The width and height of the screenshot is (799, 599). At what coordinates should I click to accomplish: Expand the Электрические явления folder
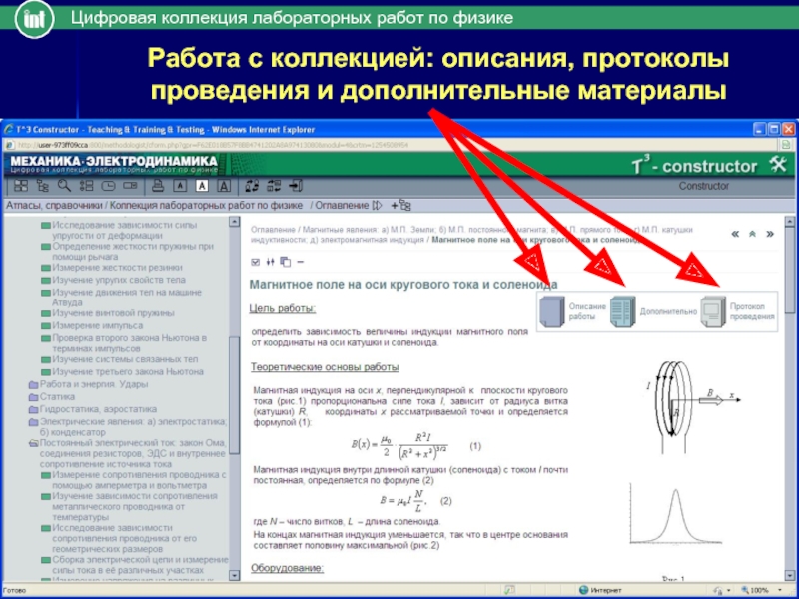point(34,422)
